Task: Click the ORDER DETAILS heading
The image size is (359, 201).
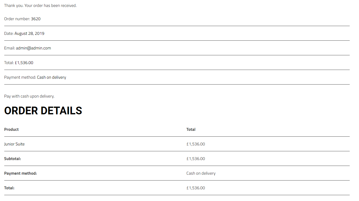Action: pyautogui.click(x=43, y=111)
